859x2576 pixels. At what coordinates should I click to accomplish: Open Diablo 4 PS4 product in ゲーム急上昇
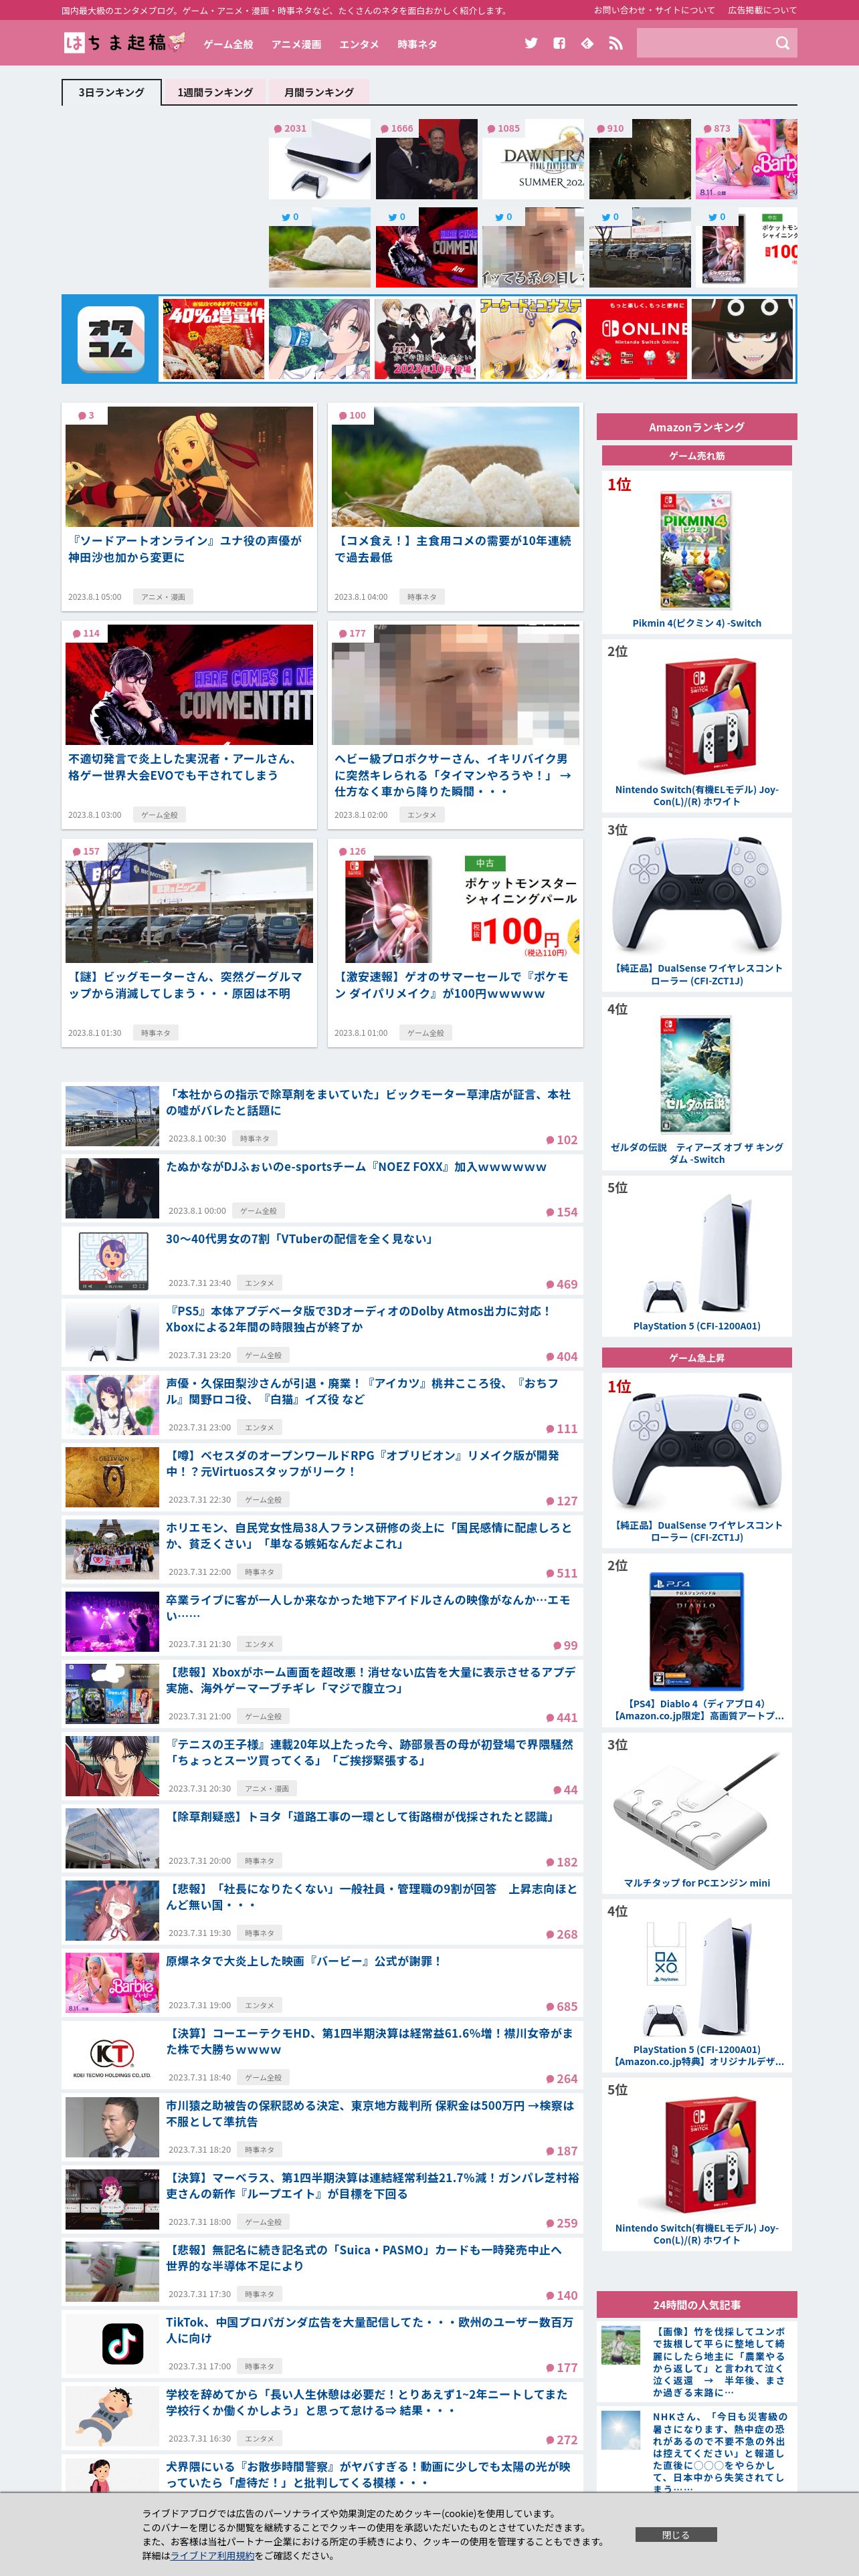[696, 1639]
